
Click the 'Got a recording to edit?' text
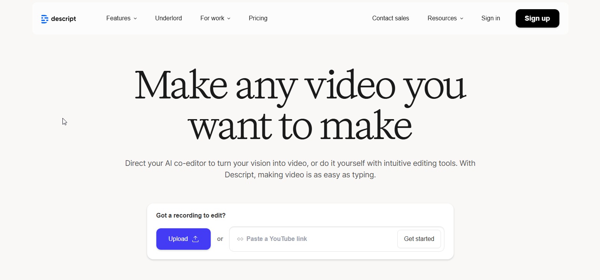[x=191, y=216]
